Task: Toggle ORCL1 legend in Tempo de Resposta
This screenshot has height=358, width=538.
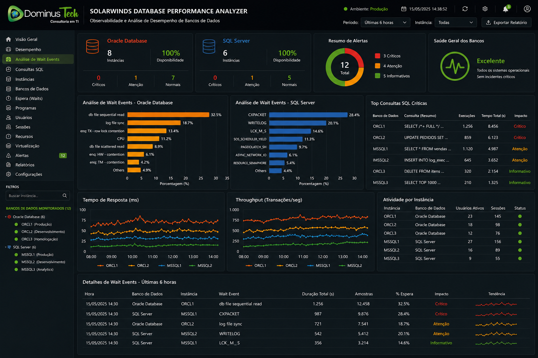Action: (107, 265)
